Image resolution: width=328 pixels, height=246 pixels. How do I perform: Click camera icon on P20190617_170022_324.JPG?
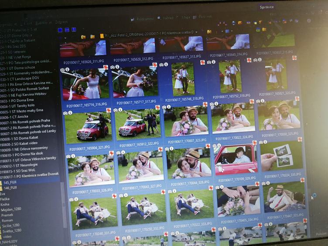[212, 104]
